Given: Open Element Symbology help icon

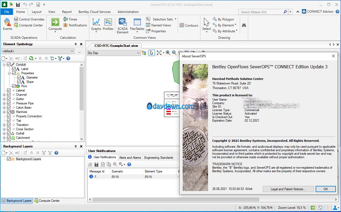Looking at the screenshot, I should tap(68, 58).
